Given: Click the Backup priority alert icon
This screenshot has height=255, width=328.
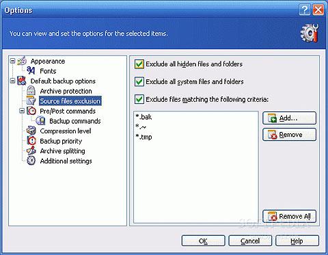Looking at the screenshot, I should (x=31, y=141).
